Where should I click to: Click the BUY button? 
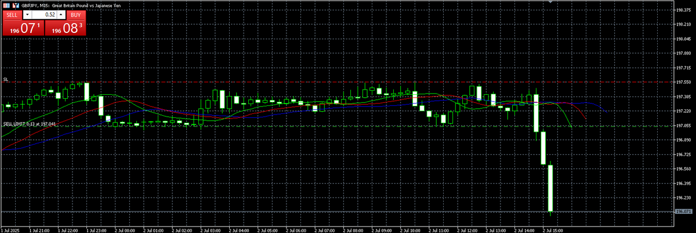click(x=75, y=14)
